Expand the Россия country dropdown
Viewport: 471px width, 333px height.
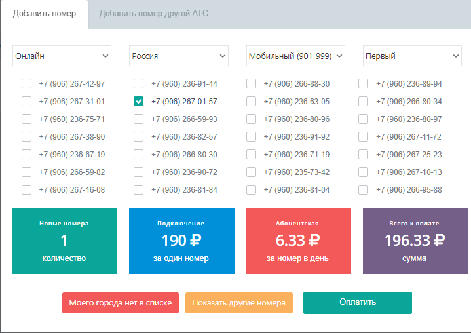click(x=179, y=56)
